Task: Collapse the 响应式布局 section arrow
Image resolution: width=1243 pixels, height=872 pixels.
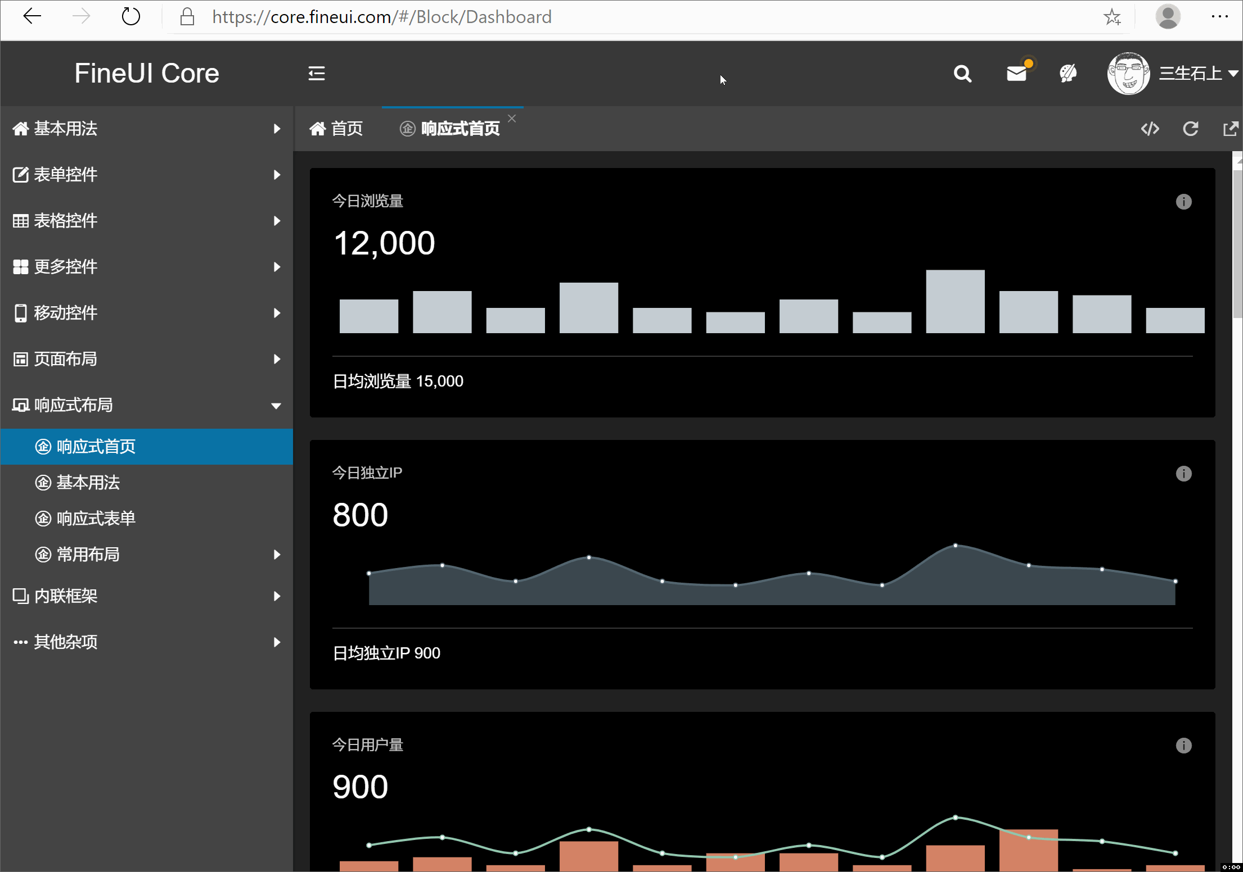Action: (276, 406)
